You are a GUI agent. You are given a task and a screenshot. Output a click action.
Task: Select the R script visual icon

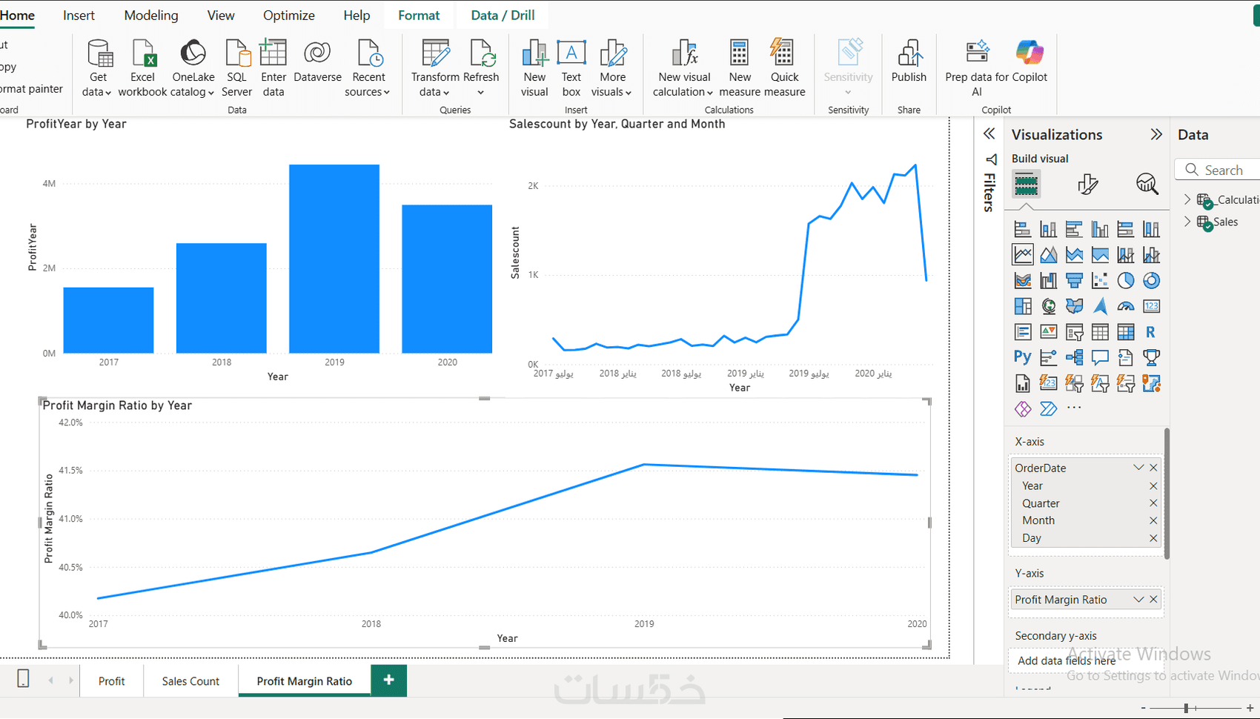[x=1150, y=332]
